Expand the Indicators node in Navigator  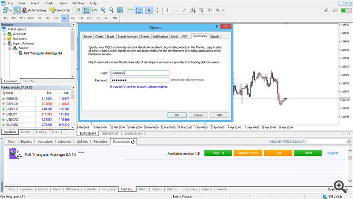4,39
